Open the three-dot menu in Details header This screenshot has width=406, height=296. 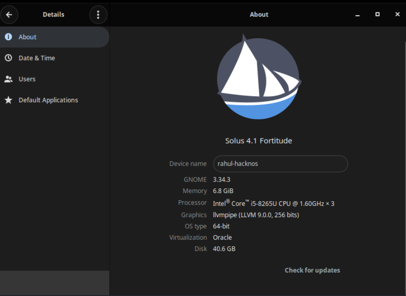pyautogui.click(x=98, y=15)
